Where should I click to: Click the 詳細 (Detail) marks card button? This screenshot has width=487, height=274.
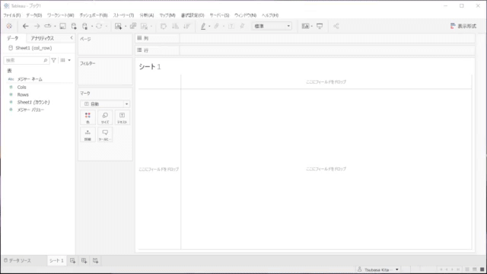(x=88, y=135)
